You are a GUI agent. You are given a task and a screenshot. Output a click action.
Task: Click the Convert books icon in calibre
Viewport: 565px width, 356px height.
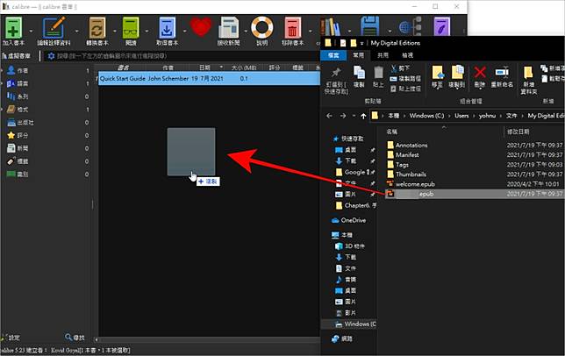pyautogui.click(x=97, y=28)
